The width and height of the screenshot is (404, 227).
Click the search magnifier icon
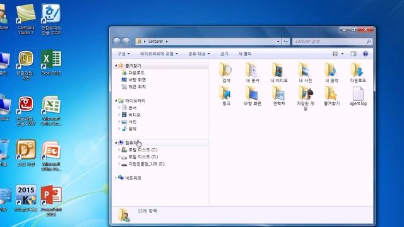[369, 42]
